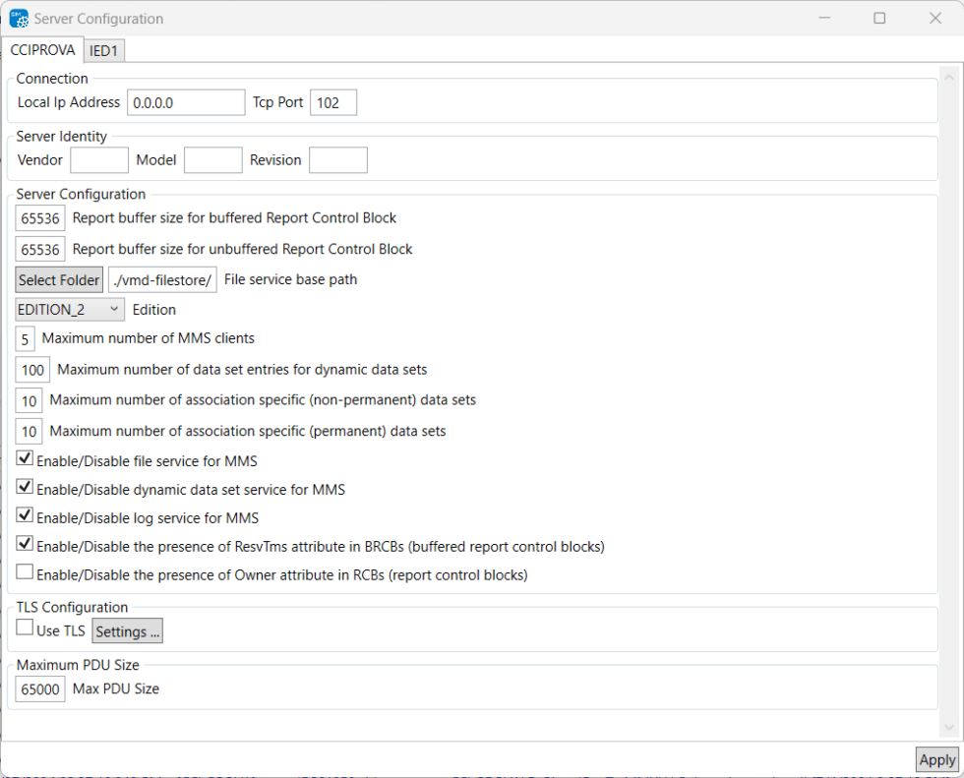The image size is (964, 778).
Task: Select the CCIPROVA tab
Action: pyautogui.click(x=42, y=49)
